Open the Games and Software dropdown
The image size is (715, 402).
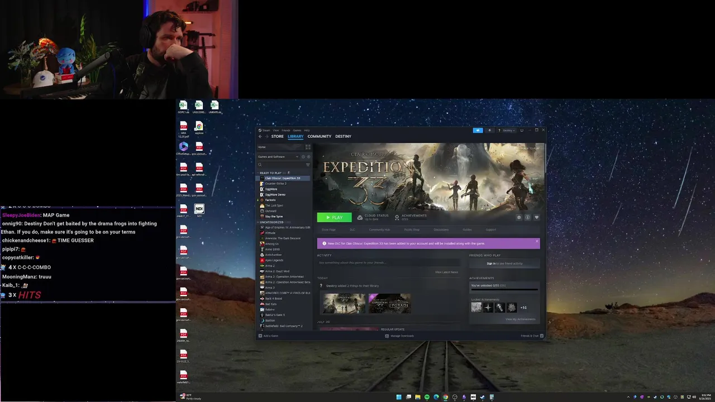(278, 157)
